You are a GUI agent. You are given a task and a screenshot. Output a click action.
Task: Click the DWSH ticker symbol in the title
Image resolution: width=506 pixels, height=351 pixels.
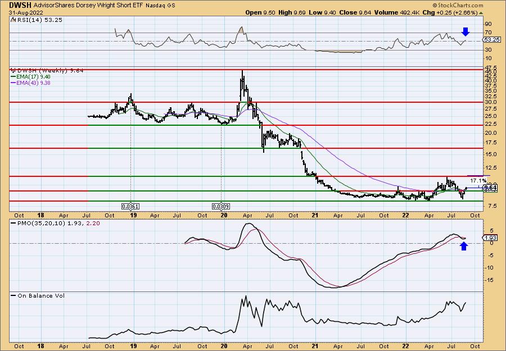20,5
